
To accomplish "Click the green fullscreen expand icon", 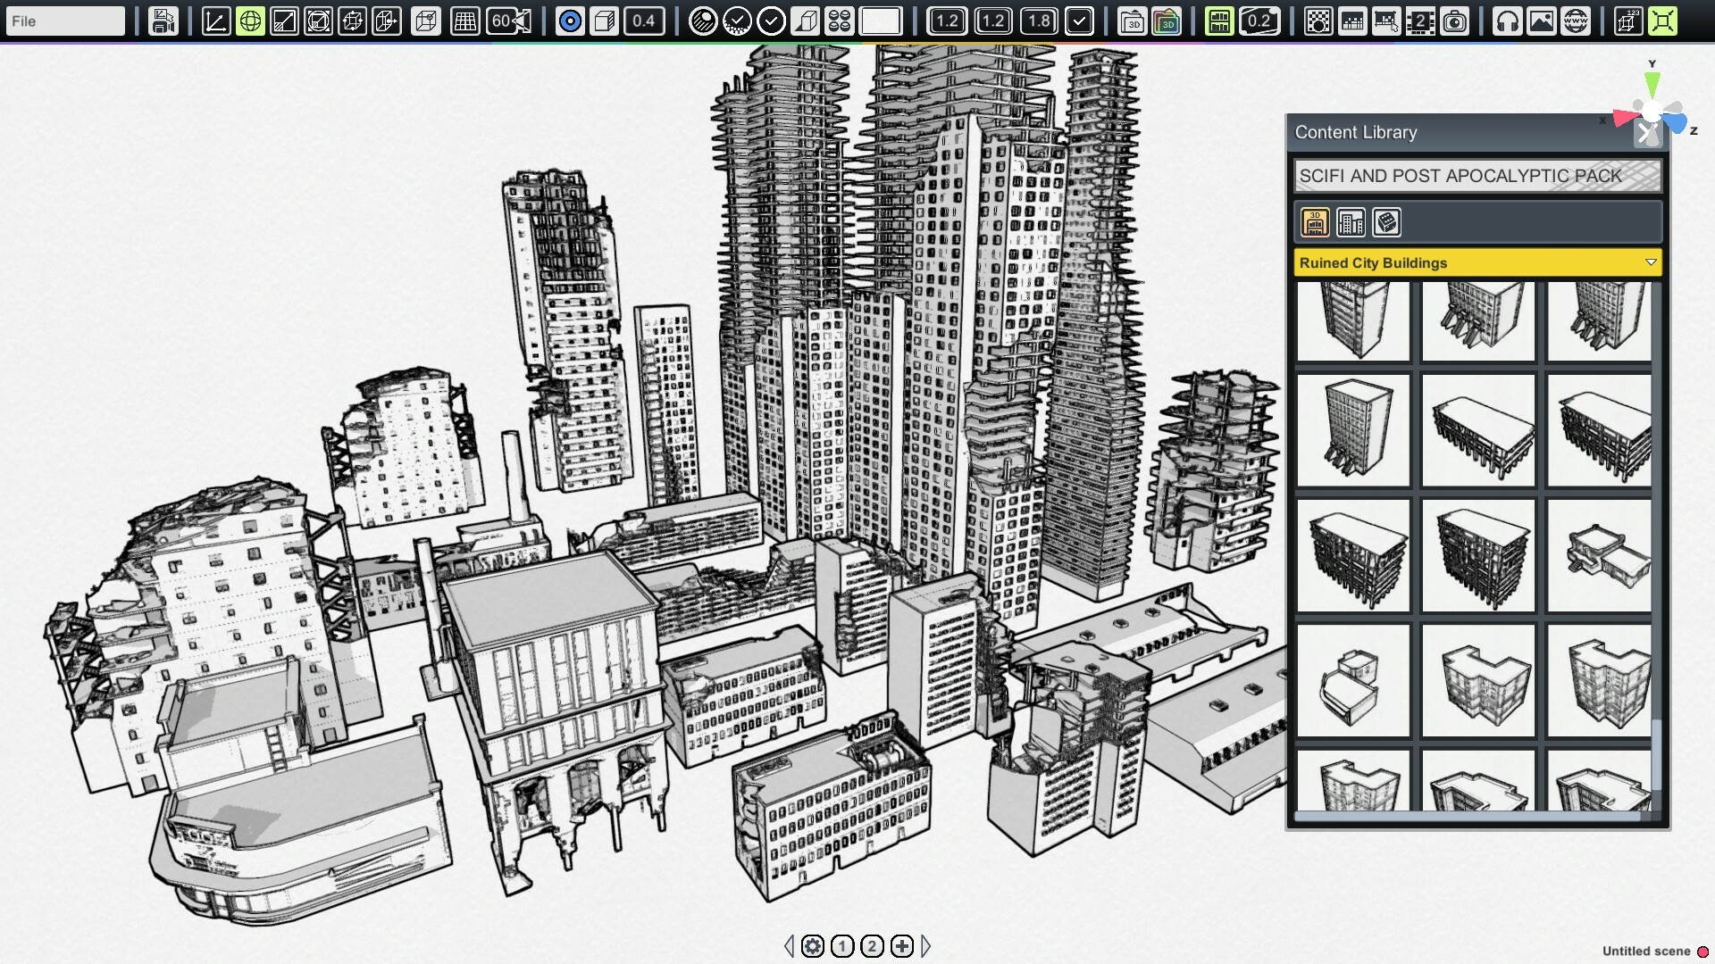I will tap(1662, 21).
